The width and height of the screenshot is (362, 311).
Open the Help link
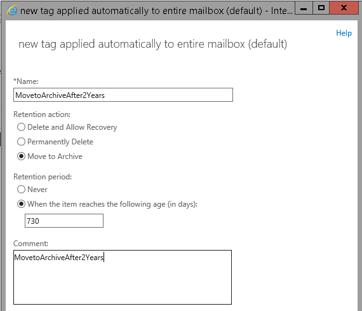344,33
